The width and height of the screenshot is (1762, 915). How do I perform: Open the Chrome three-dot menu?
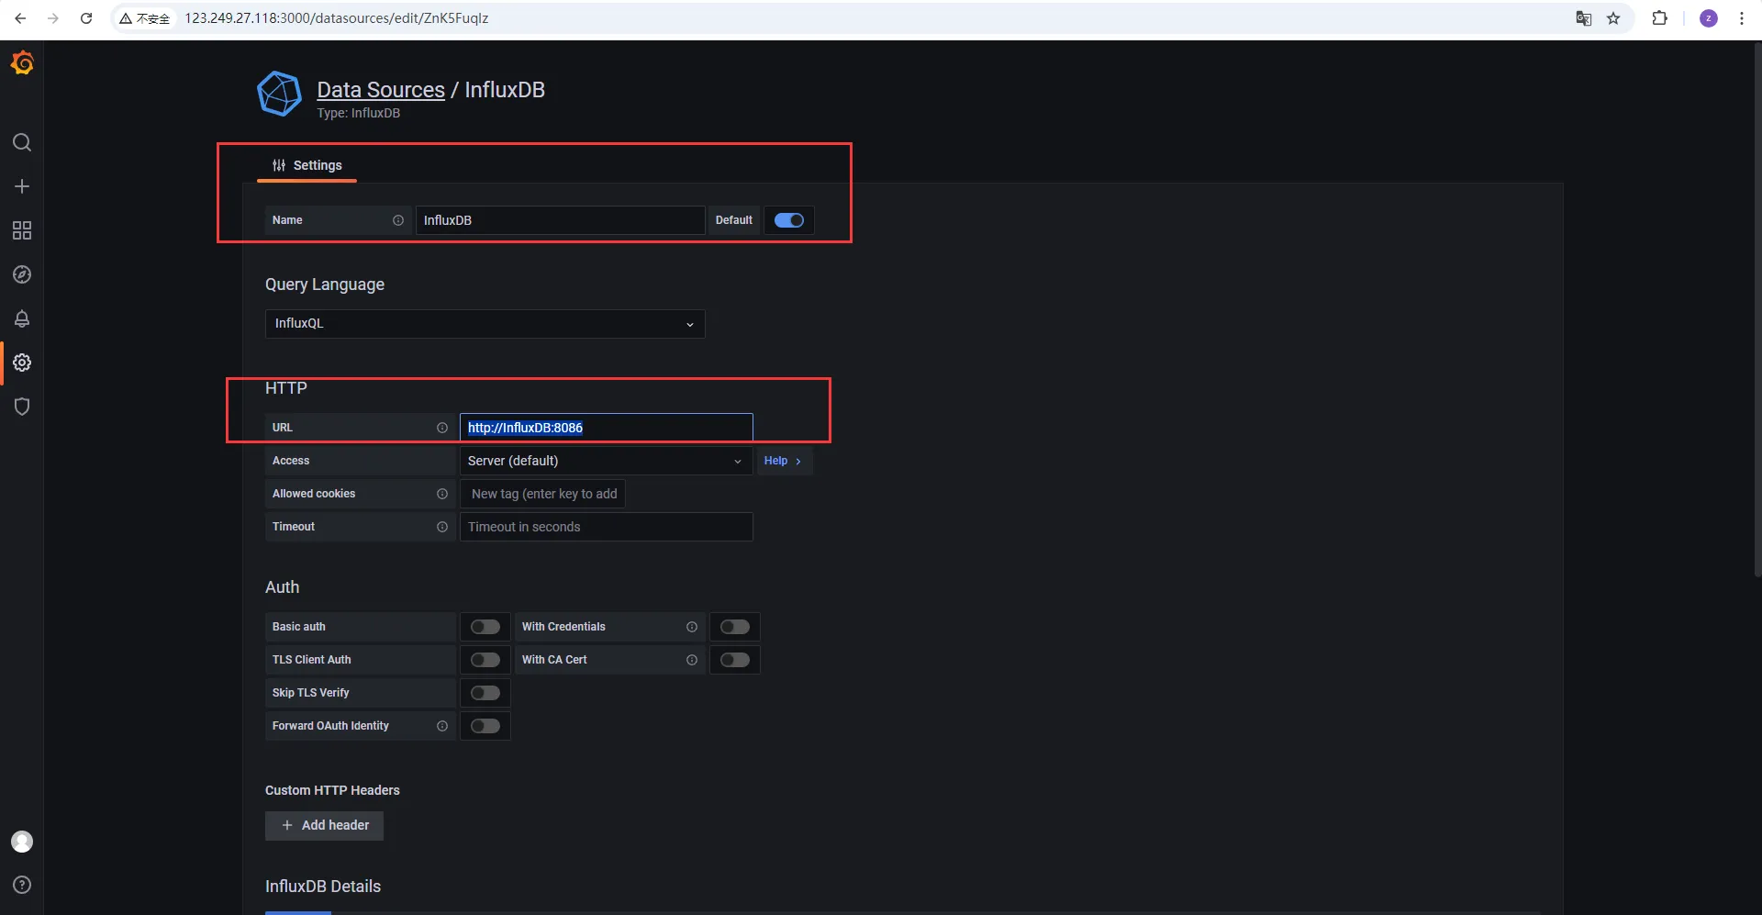point(1742,18)
